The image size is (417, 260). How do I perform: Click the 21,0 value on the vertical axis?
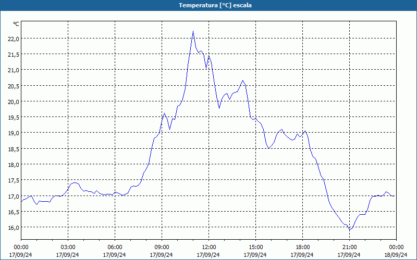[x=14, y=70]
